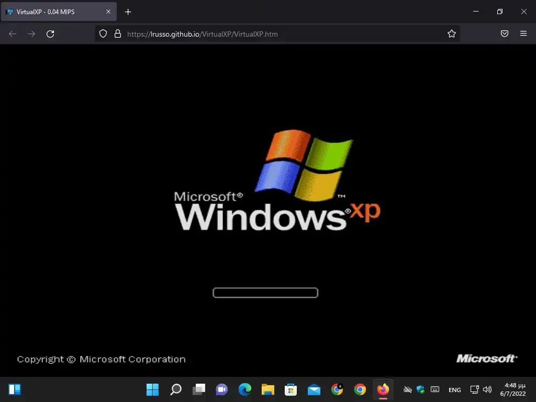The height and width of the screenshot is (402, 536).
Task: Close the VirtualXP tab
Action: [x=108, y=12]
